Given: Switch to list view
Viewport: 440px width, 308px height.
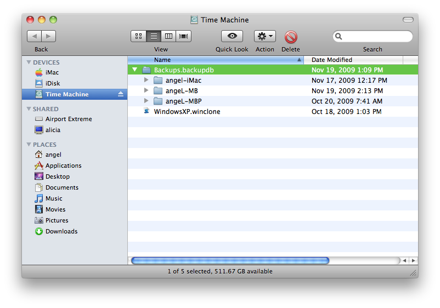Looking at the screenshot, I should [x=154, y=36].
